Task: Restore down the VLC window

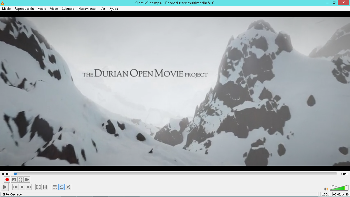Action: (x=334, y=3)
